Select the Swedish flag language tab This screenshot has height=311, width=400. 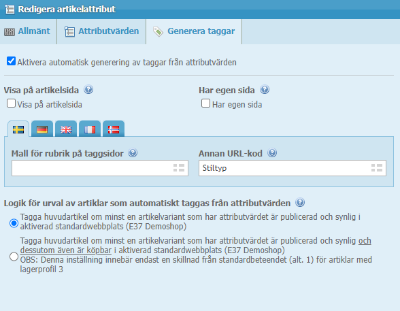click(x=18, y=129)
